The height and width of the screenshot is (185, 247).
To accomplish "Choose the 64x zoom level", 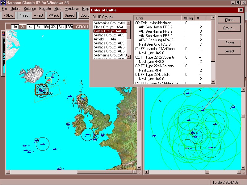I will coord(61,27).
